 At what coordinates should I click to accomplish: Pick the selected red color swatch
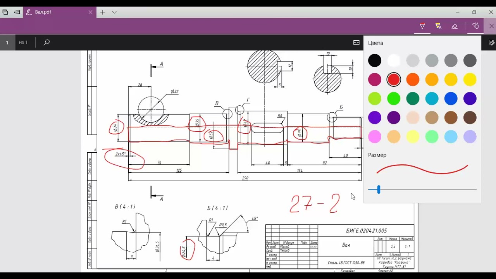pos(394,79)
